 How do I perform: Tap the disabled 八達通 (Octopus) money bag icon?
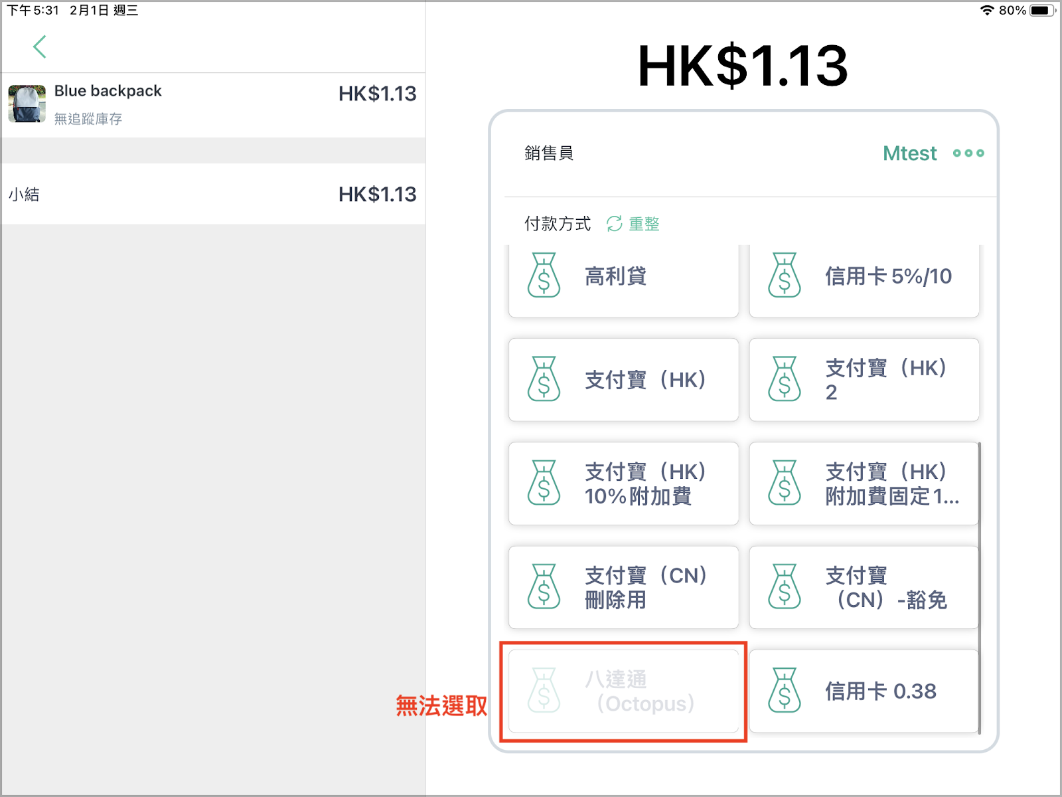[x=544, y=690]
